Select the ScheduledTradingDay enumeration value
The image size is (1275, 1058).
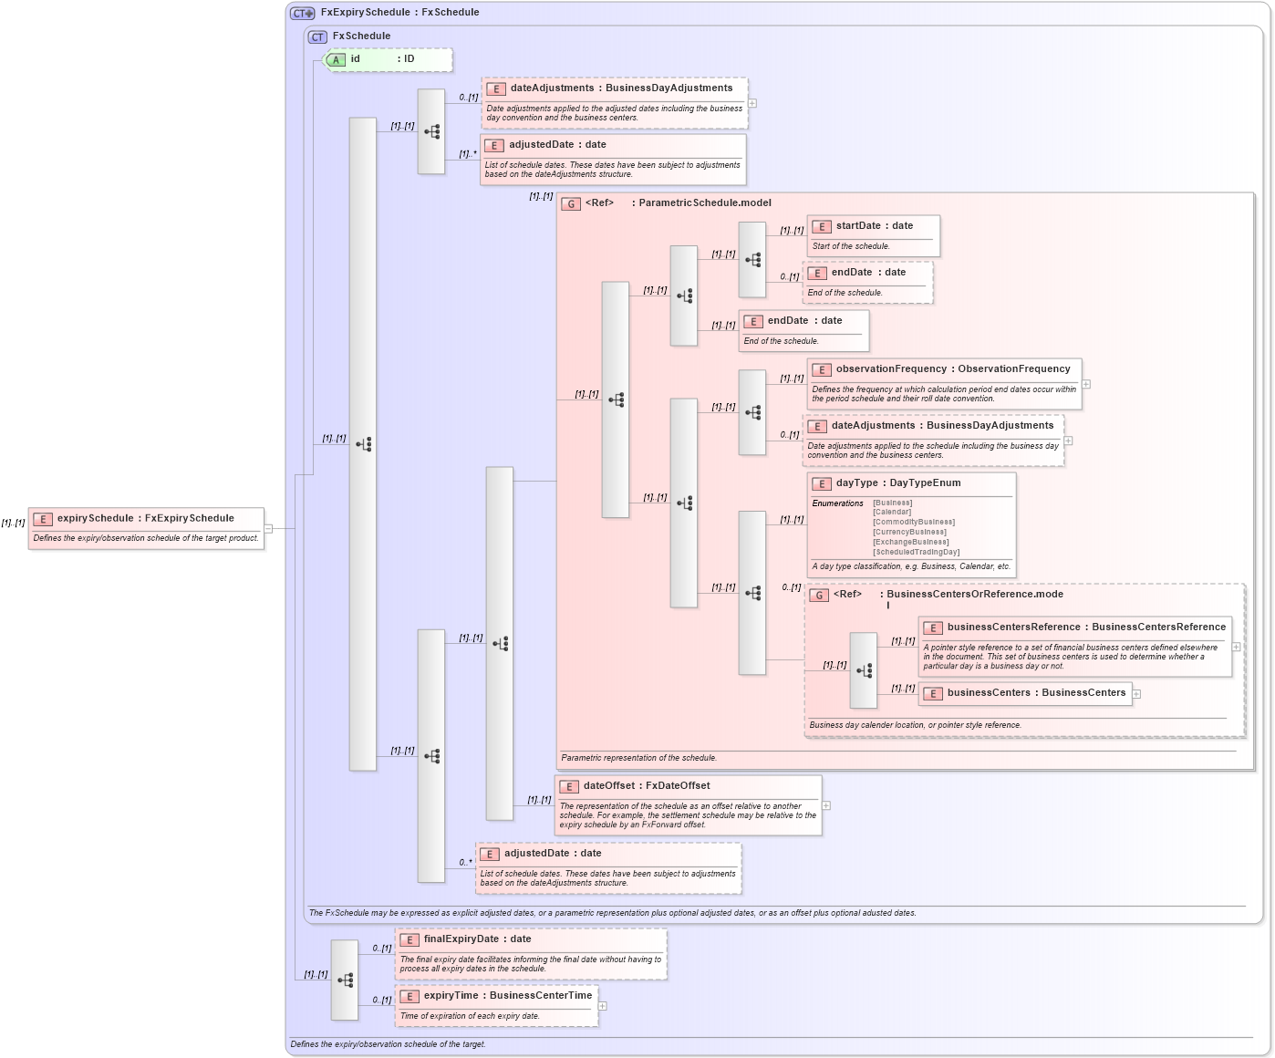tap(915, 552)
